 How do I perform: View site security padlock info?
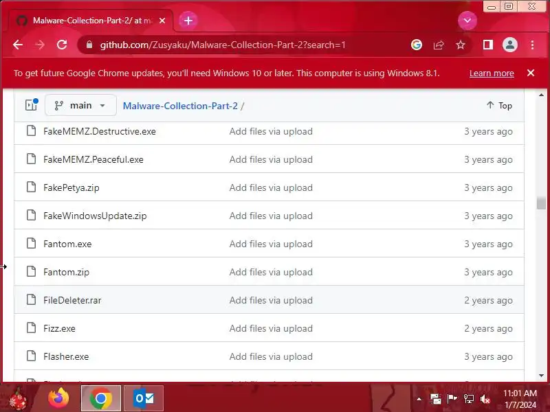[89, 45]
